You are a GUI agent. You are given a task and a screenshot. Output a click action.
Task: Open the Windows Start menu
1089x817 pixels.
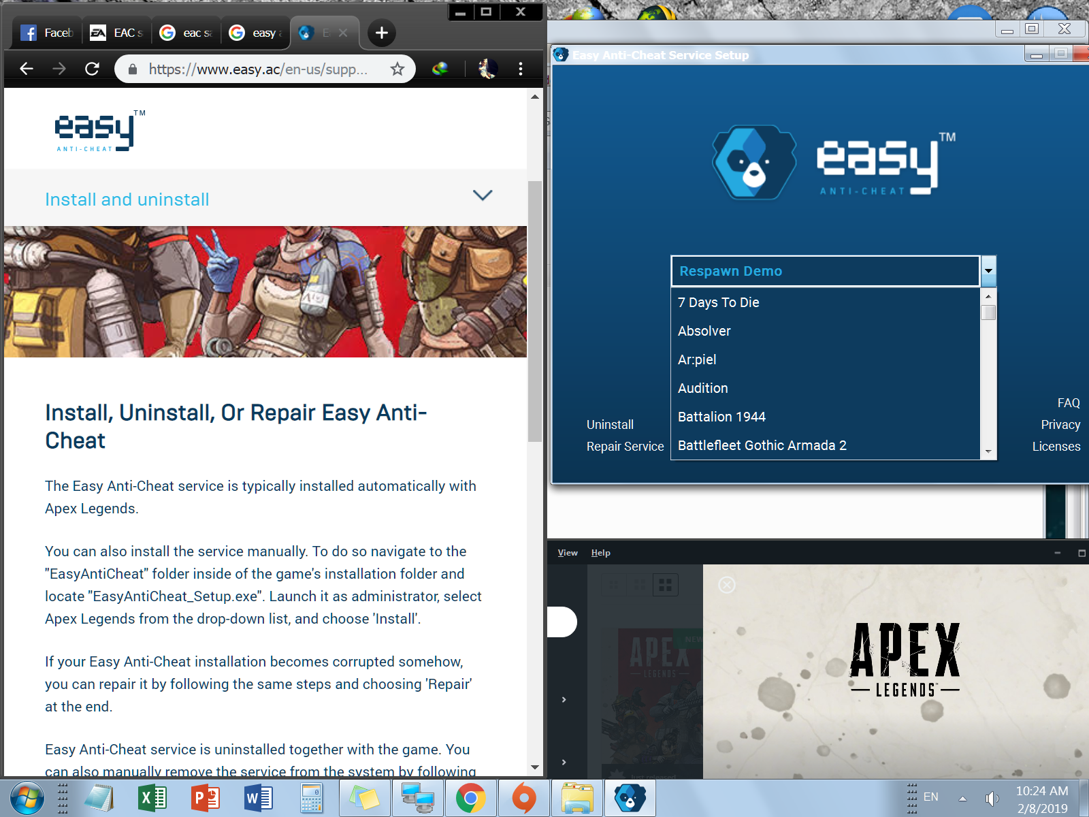[27, 798]
